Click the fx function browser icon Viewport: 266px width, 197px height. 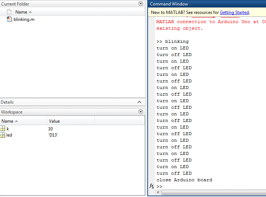[151, 186]
